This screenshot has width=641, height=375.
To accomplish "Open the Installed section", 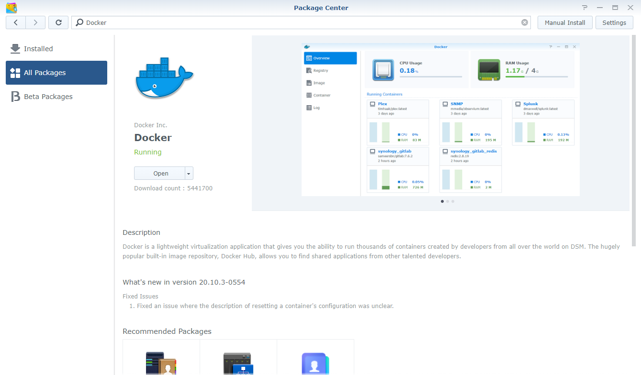I will (x=56, y=49).
